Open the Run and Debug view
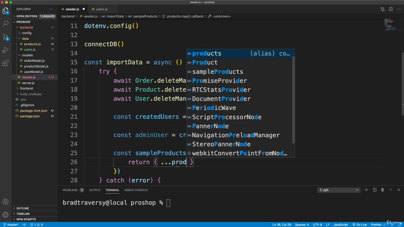This screenshot has width=404, height=227. 5,50
